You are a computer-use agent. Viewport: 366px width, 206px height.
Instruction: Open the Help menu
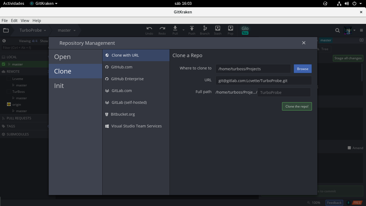37,20
